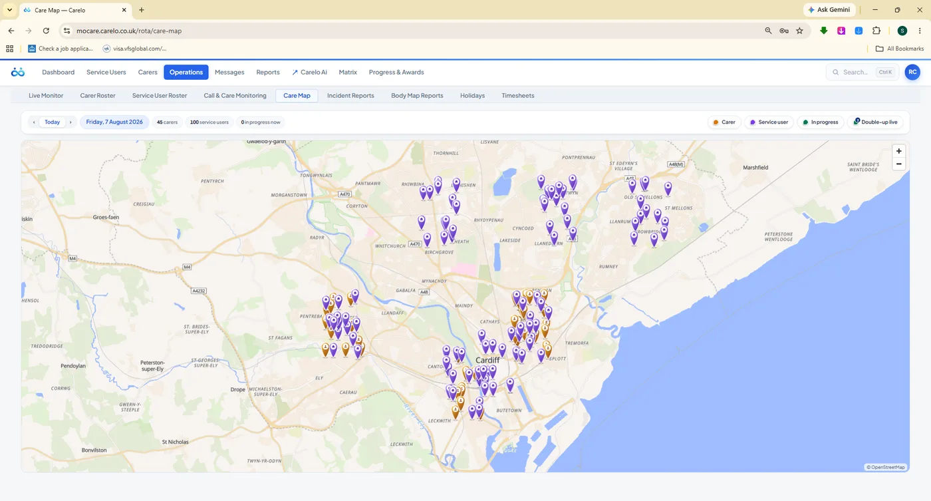
Task: Click the 100 service users counter
Action: [209, 122]
